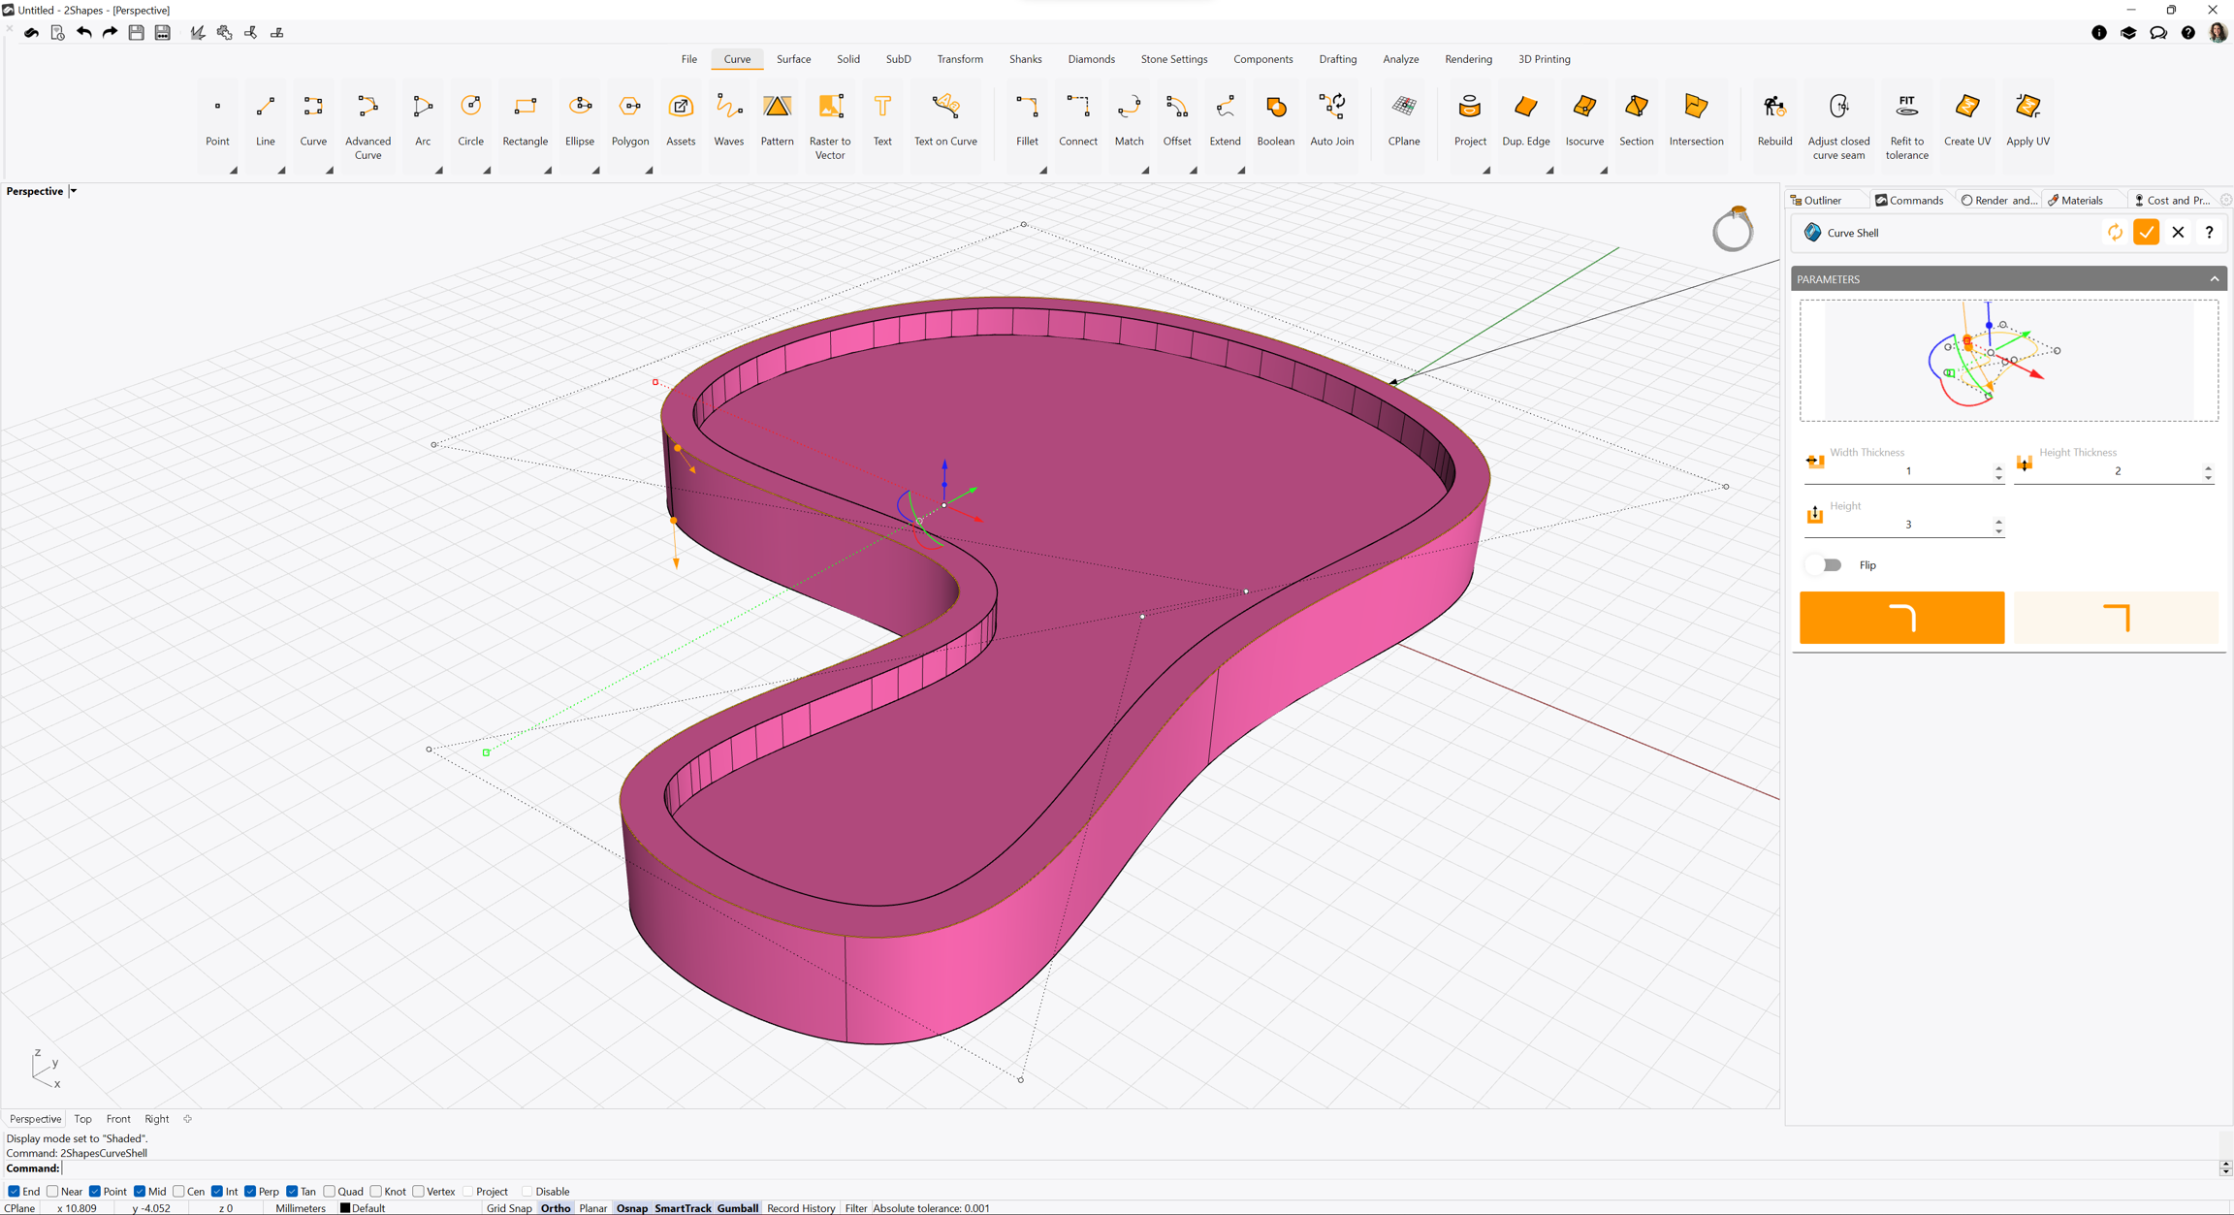Enable the Quad osnap checkbox
Screen dimensions: 2234x1215
click(x=330, y=1192)
